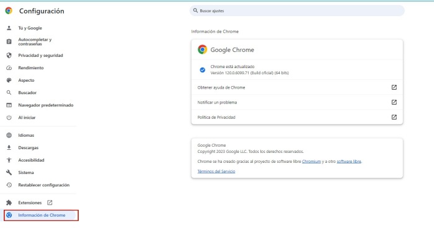Click the Versión 120.0.6099.71 text
Image resolution: width=434 pixels, height=239 pixels.
(249, 73)
